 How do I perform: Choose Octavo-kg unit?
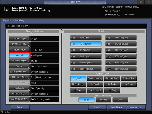click(112, 78)
